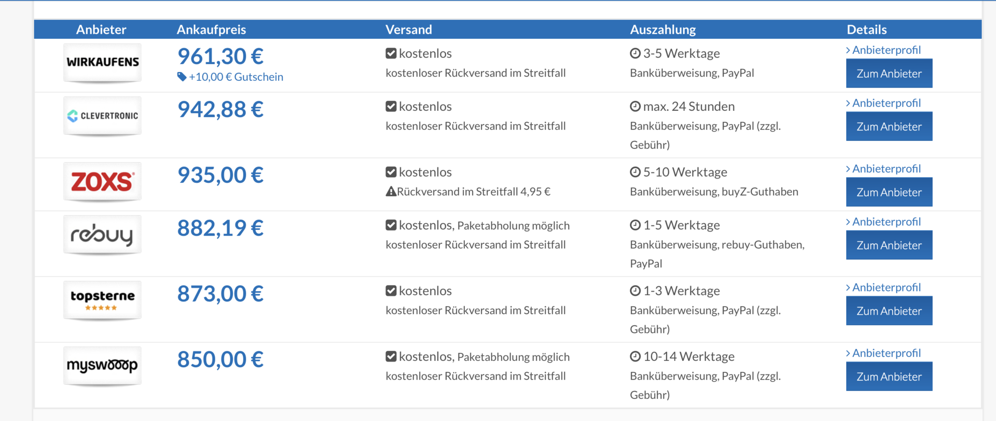Select the ZOXS logo
Image resolution: width=996 pixels, height=421 pixels.
[x=102, y=182]
